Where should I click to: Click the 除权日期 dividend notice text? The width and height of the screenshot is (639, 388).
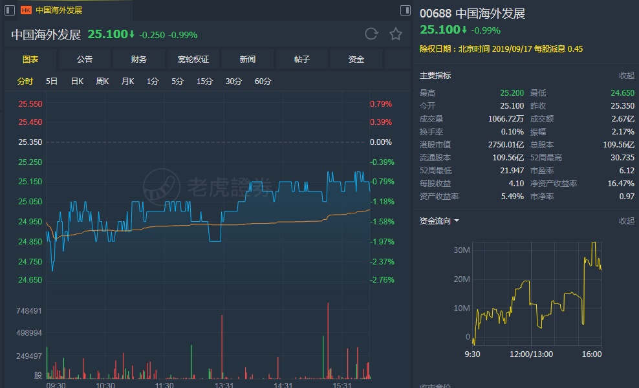[x=501, y=49]
